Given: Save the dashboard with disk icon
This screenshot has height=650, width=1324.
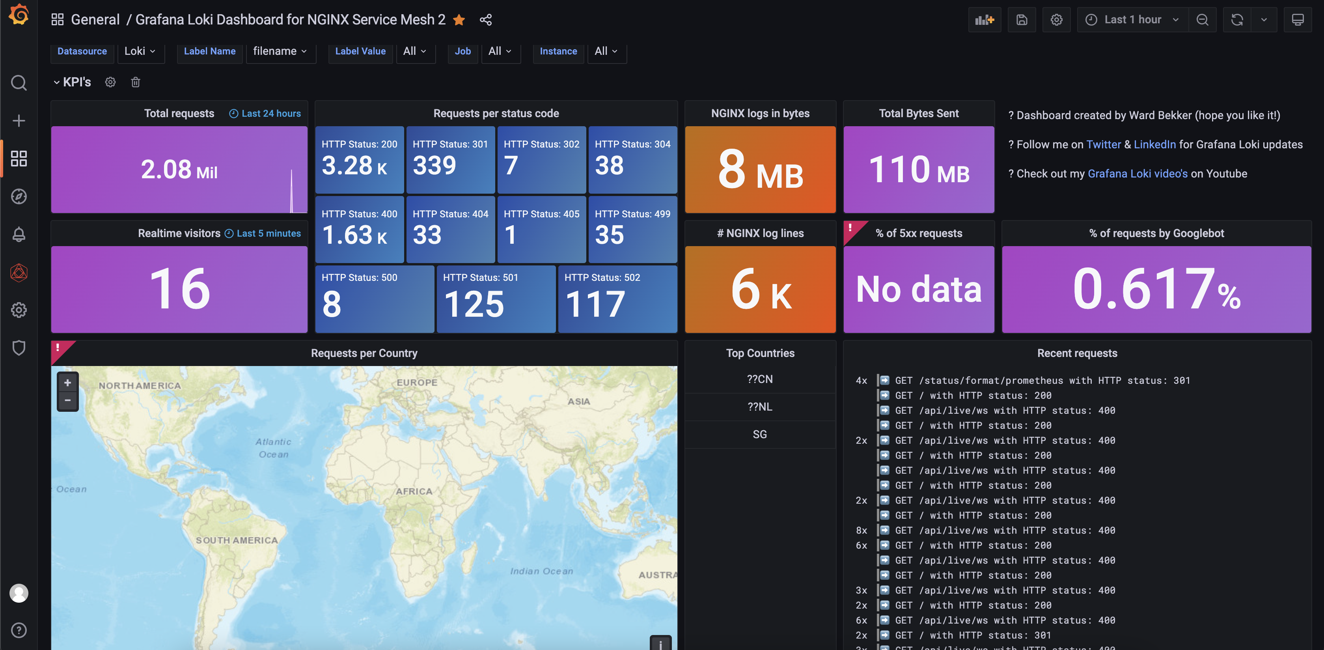Looking at the screenshot, I should (x=1021, y=20).
